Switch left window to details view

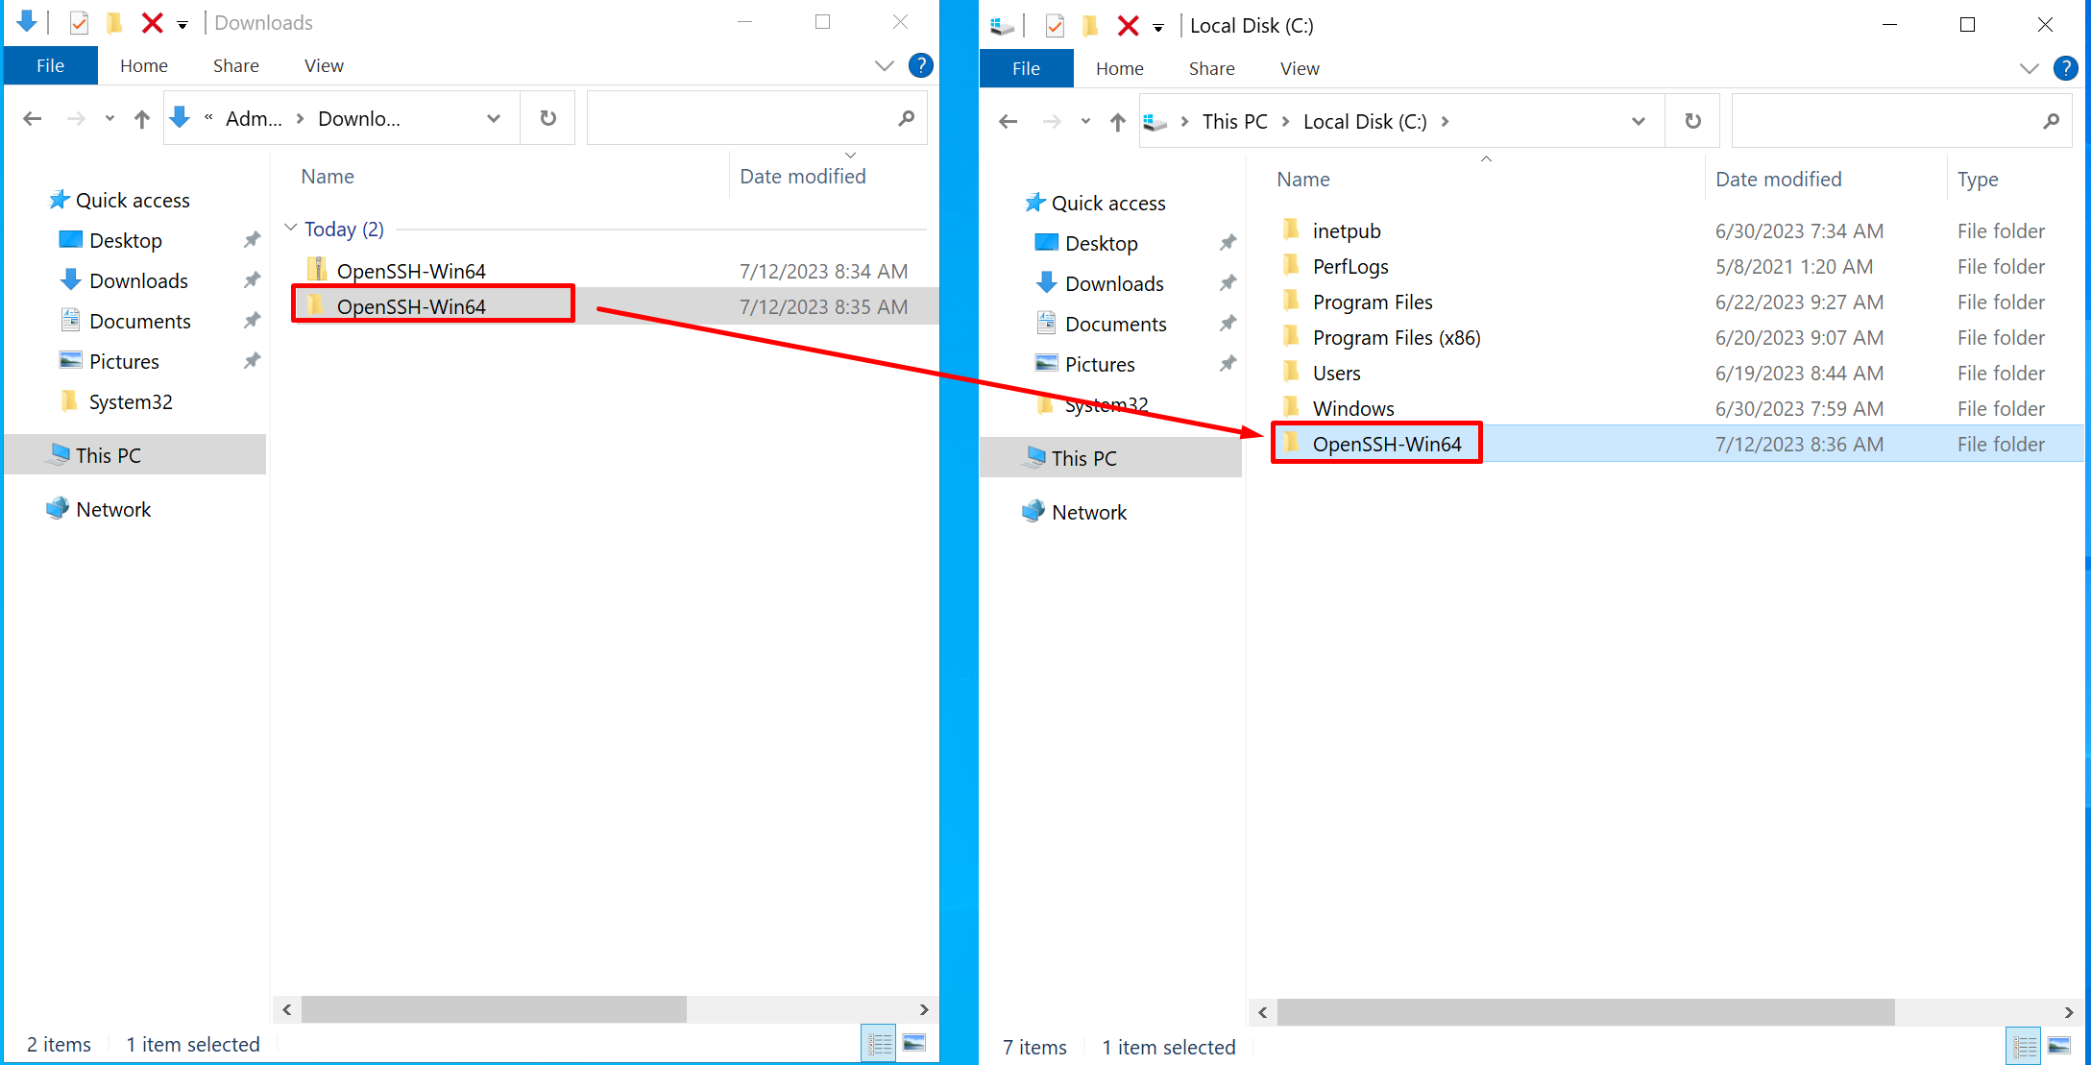click(x=878, y=1043)
